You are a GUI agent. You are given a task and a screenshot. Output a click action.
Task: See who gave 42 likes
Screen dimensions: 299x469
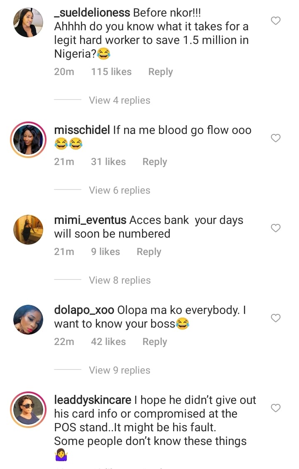(108, 342)
